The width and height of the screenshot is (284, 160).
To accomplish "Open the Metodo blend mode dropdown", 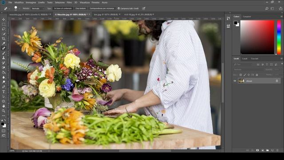I will pos(38,8).
